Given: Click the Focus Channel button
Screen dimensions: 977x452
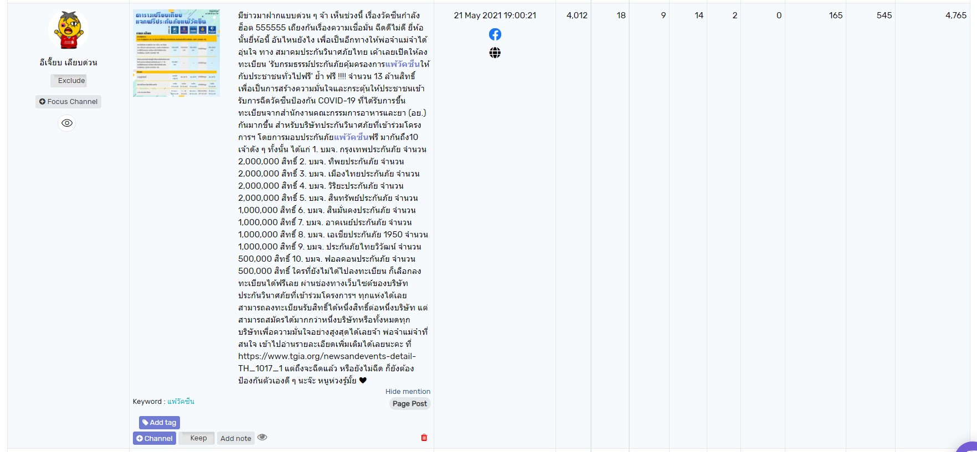Looking at the screenshot, I should 68,102.
